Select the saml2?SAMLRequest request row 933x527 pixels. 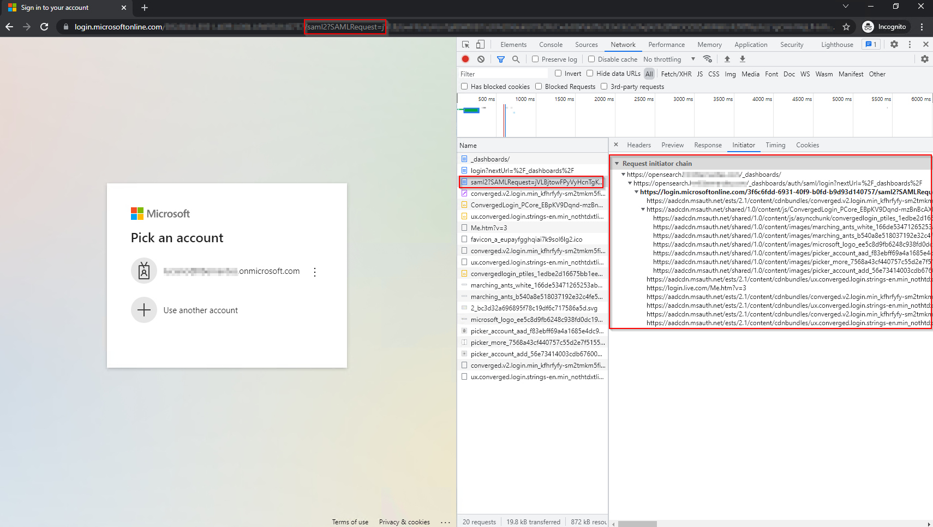533,182
